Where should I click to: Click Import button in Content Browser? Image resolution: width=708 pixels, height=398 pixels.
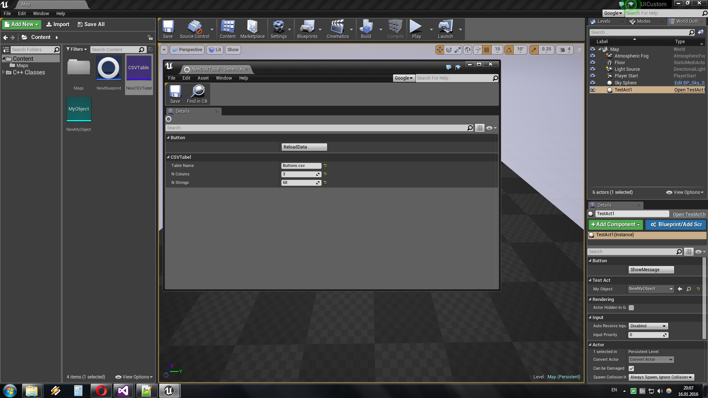point(58,24)
